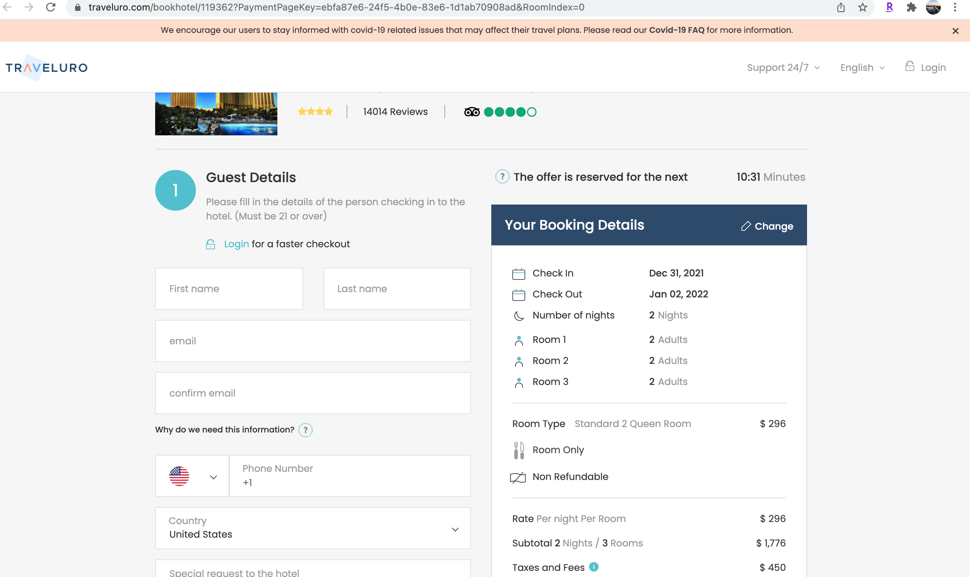
Task: Expand the Country United States dropdown
Action: point(313,528)
